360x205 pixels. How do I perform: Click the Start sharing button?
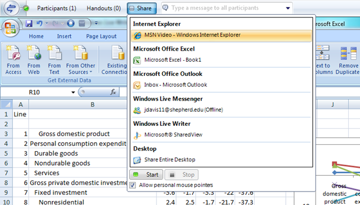pos(146,175)
